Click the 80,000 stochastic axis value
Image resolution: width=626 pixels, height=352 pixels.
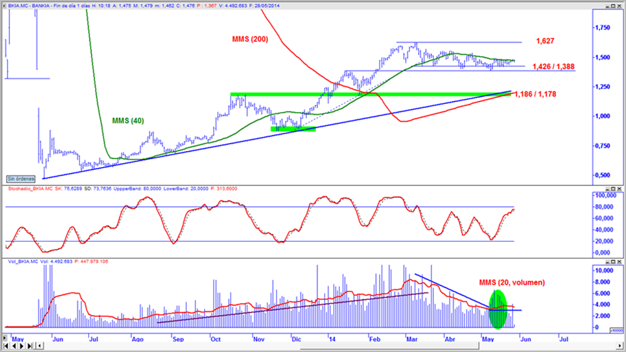(x=605, y=207)
